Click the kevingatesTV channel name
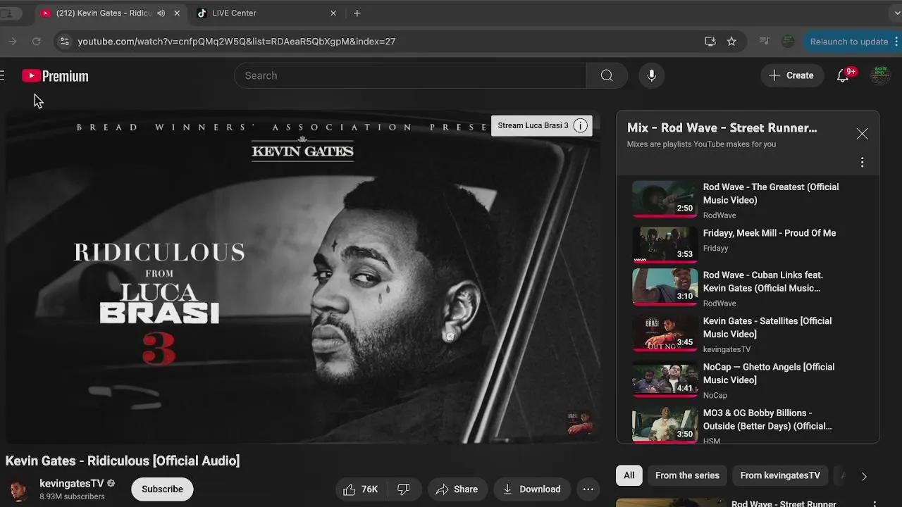The width and height of the screenshot is (902, 507). [x=72, y=484]
